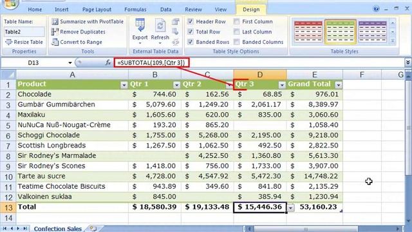The image size is (412, 232).
Task: Select the Tarte au sucre cell
Action: coord(72,176)
